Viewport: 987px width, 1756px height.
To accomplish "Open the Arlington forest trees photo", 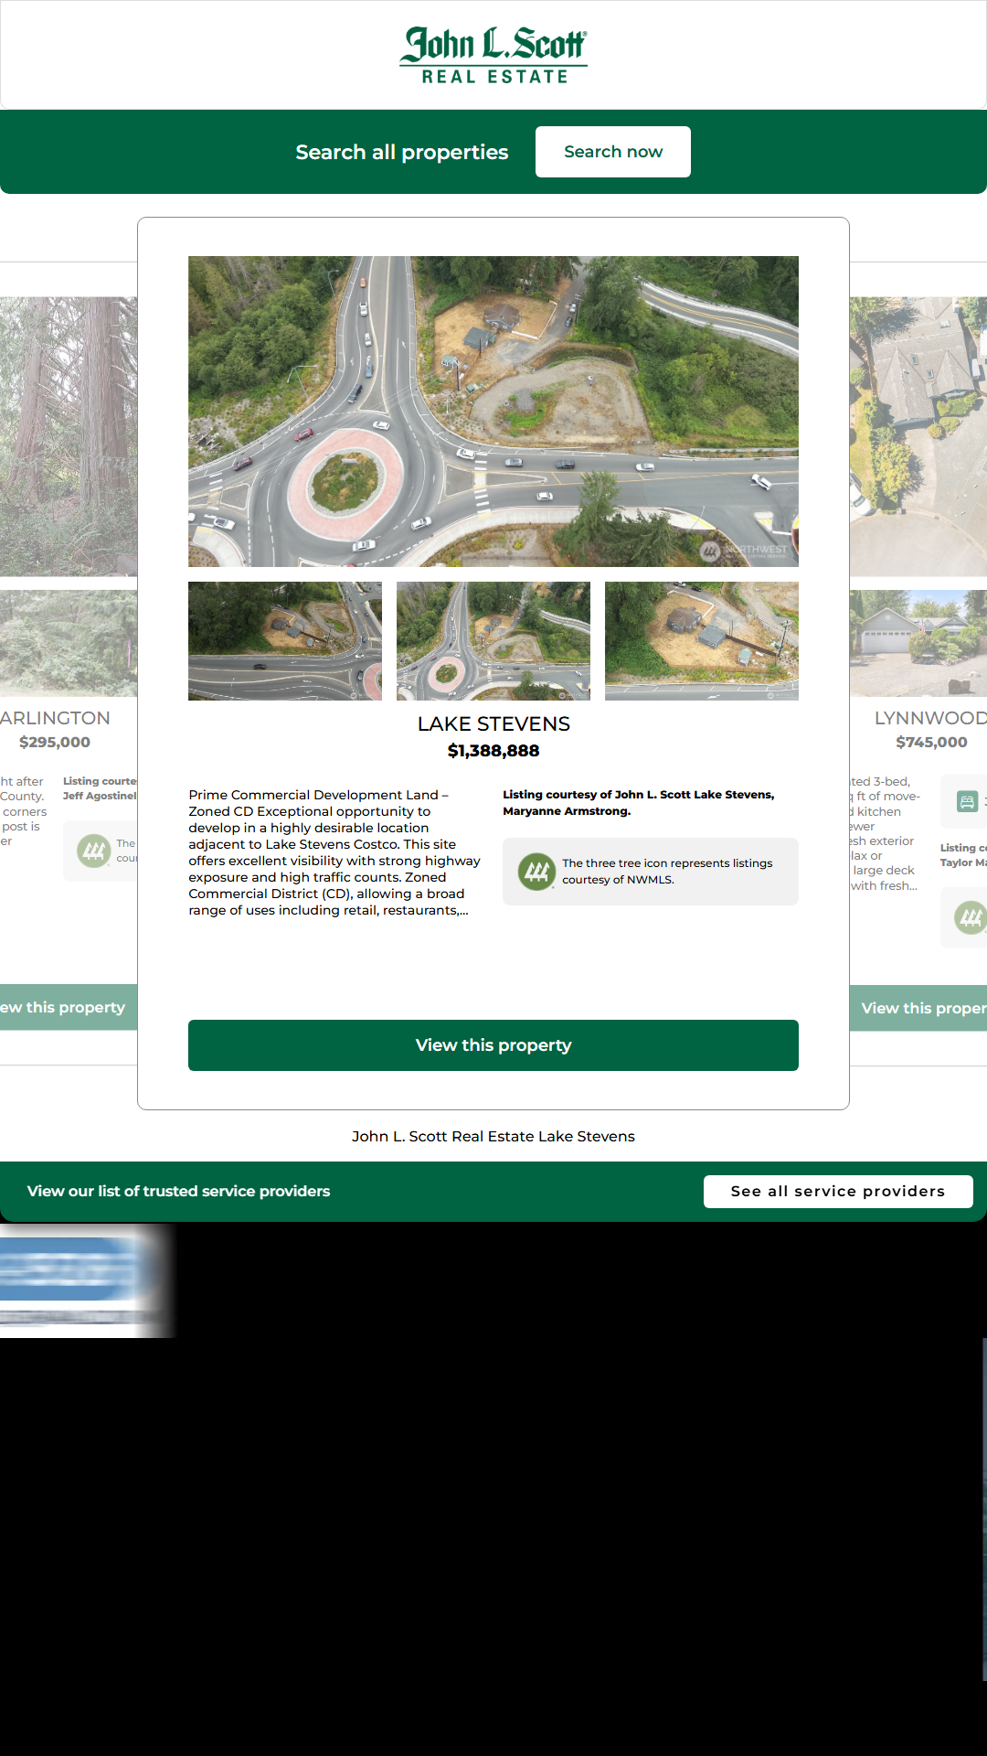I will pos(69,436).
